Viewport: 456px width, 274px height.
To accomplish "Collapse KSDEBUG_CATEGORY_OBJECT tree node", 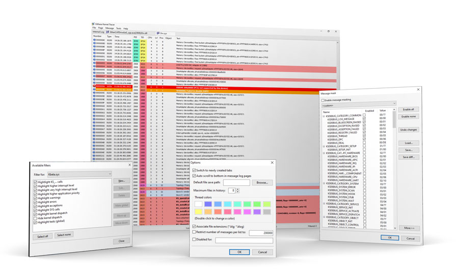I will [324, 217].
